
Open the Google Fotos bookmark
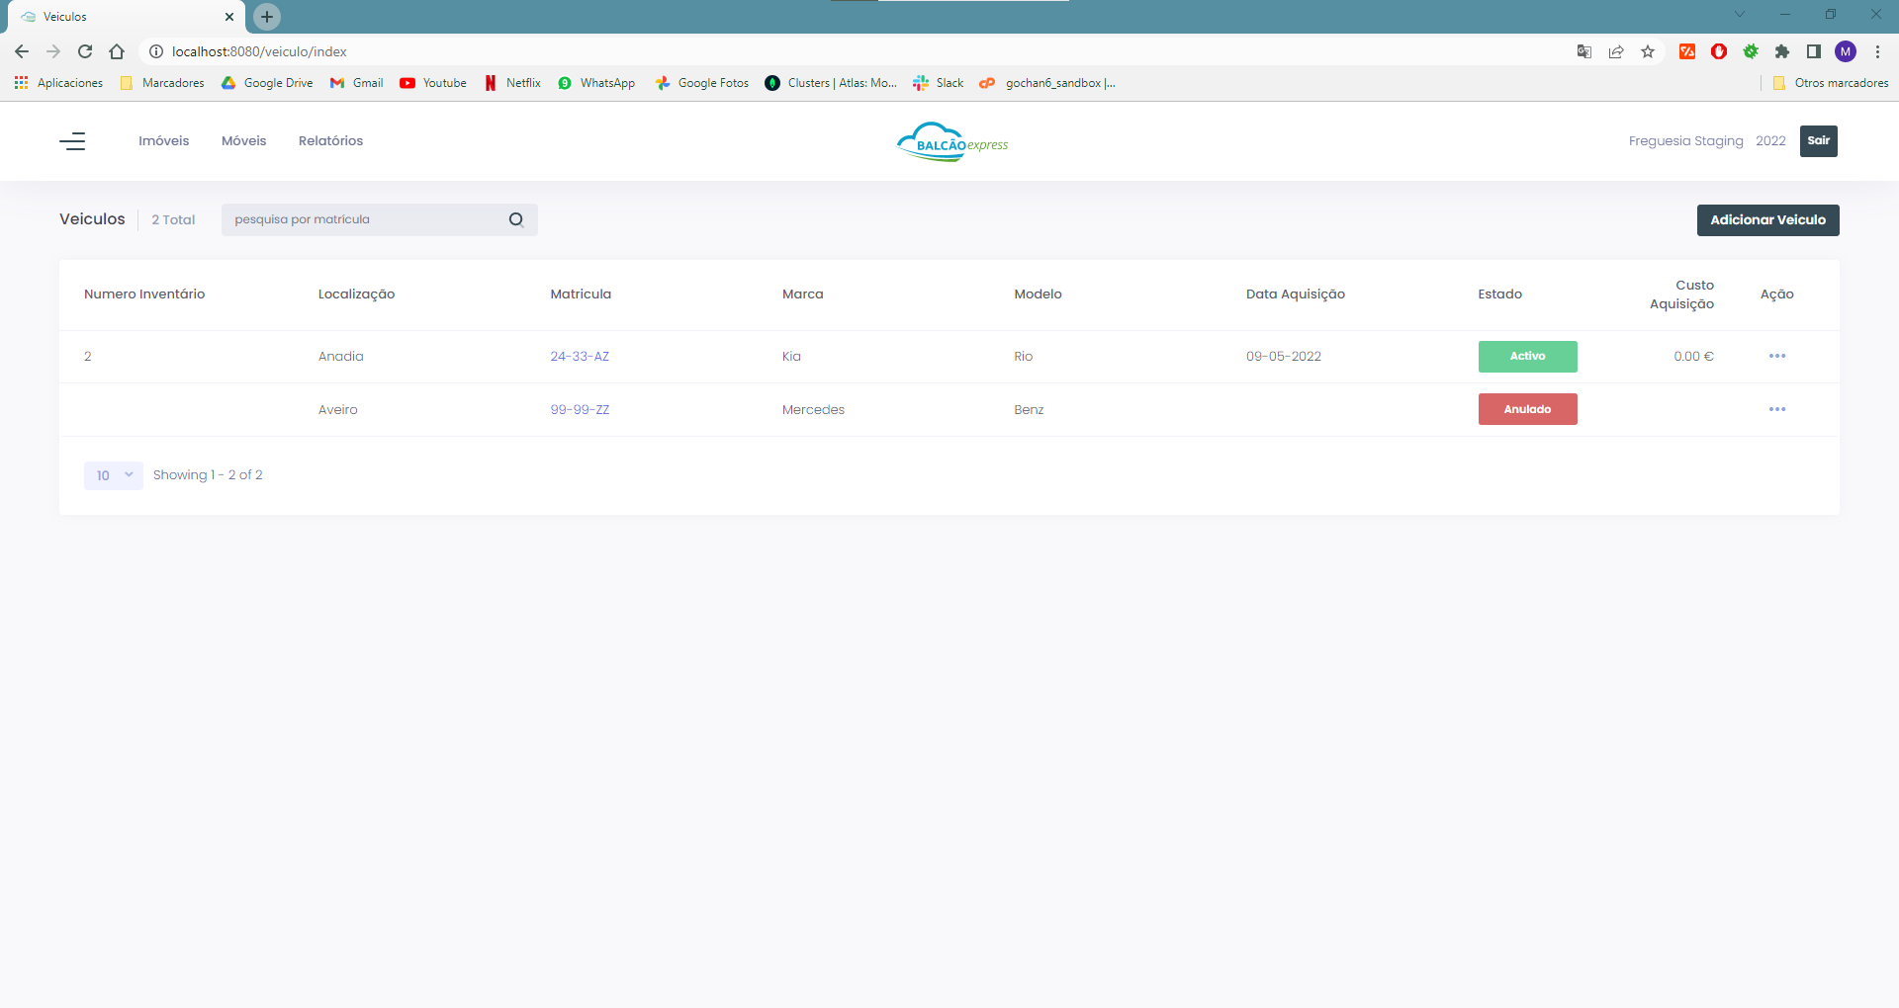[702, 83]
